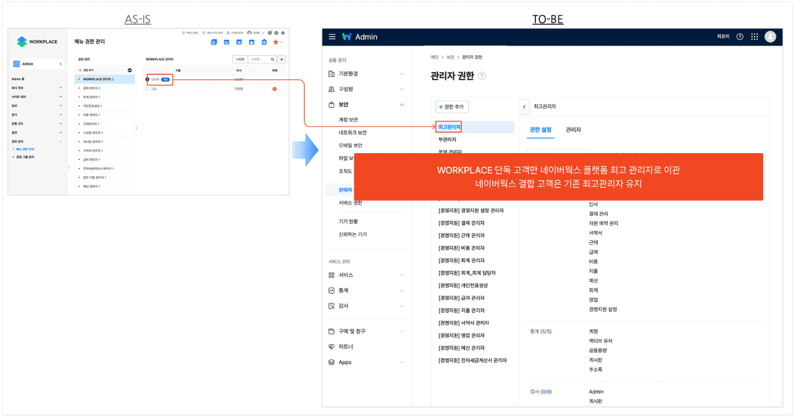Expand the Apps sidebar section
The image size is (795, 417).
tap(402, 362)
